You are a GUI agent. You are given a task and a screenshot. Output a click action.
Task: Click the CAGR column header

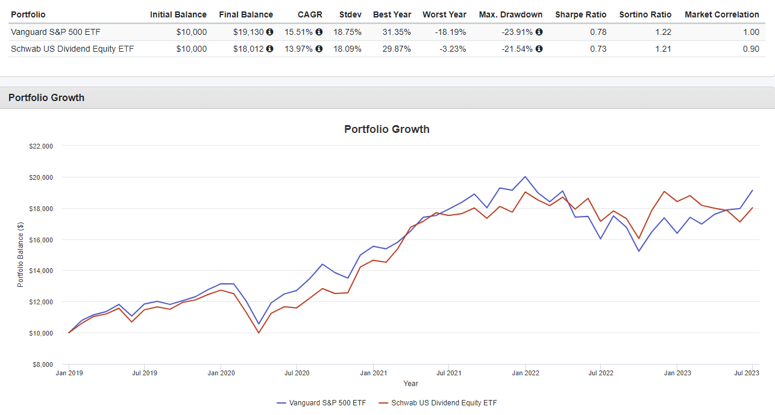[x=310, y=14]
